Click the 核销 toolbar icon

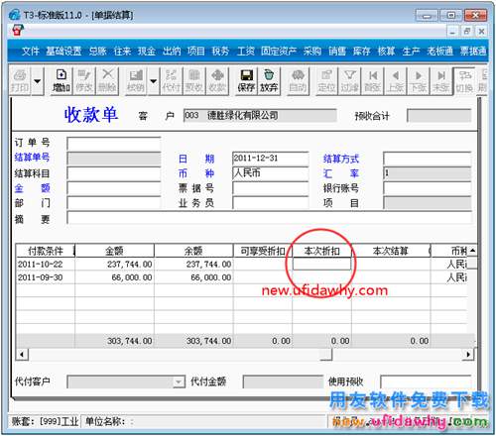pyautogui.click(x=136, y=81)
